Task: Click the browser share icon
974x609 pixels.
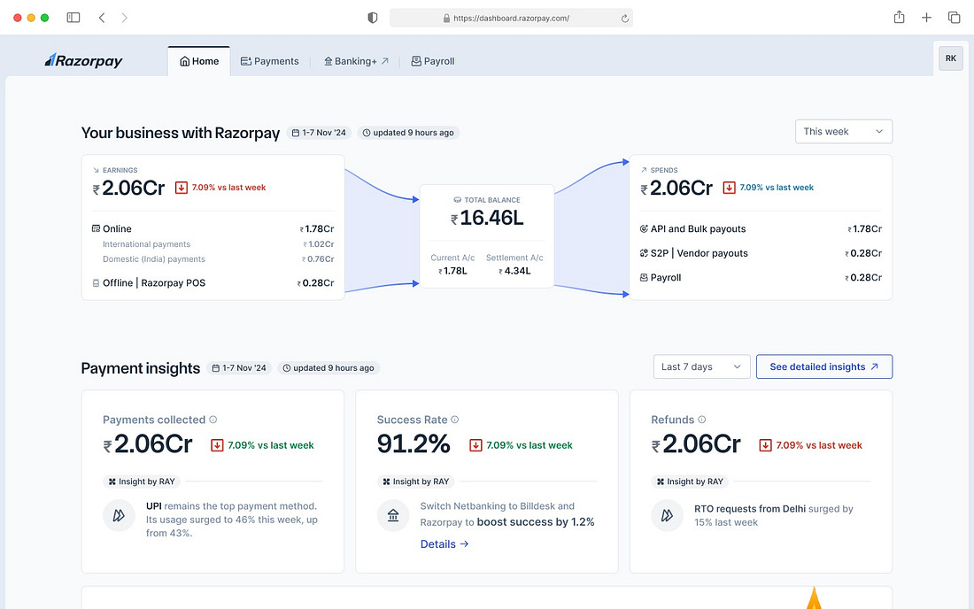Action: coord(899,18)
